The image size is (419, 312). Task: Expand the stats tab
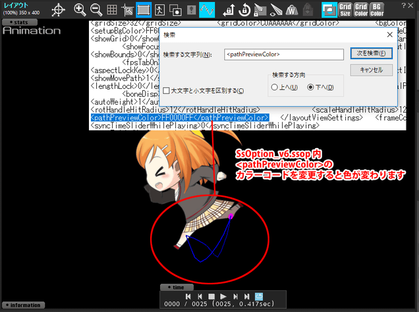20,22
